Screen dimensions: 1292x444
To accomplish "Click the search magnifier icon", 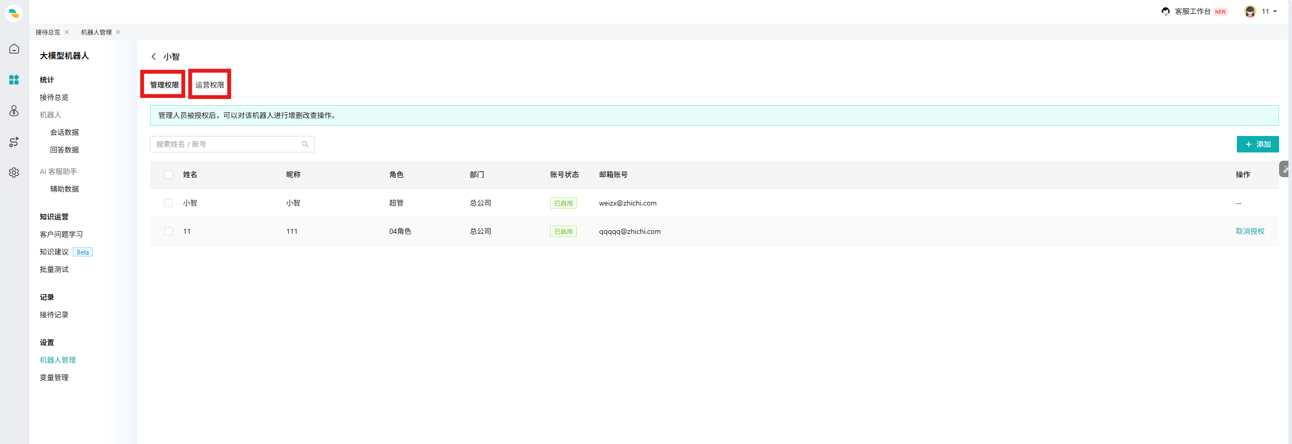I will point(305,144).
